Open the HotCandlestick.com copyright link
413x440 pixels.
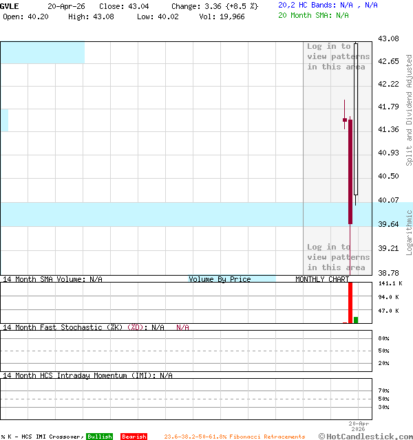[x=366, y=436]
